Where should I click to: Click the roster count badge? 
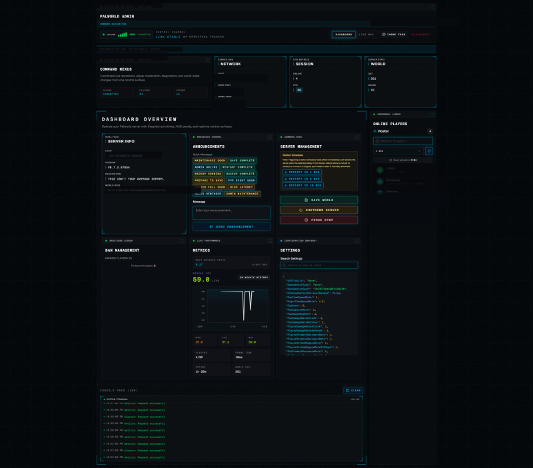pos(430,131)
